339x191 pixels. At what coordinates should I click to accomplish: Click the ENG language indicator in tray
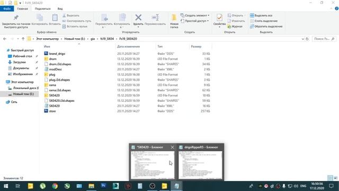[x=303, y=186]
